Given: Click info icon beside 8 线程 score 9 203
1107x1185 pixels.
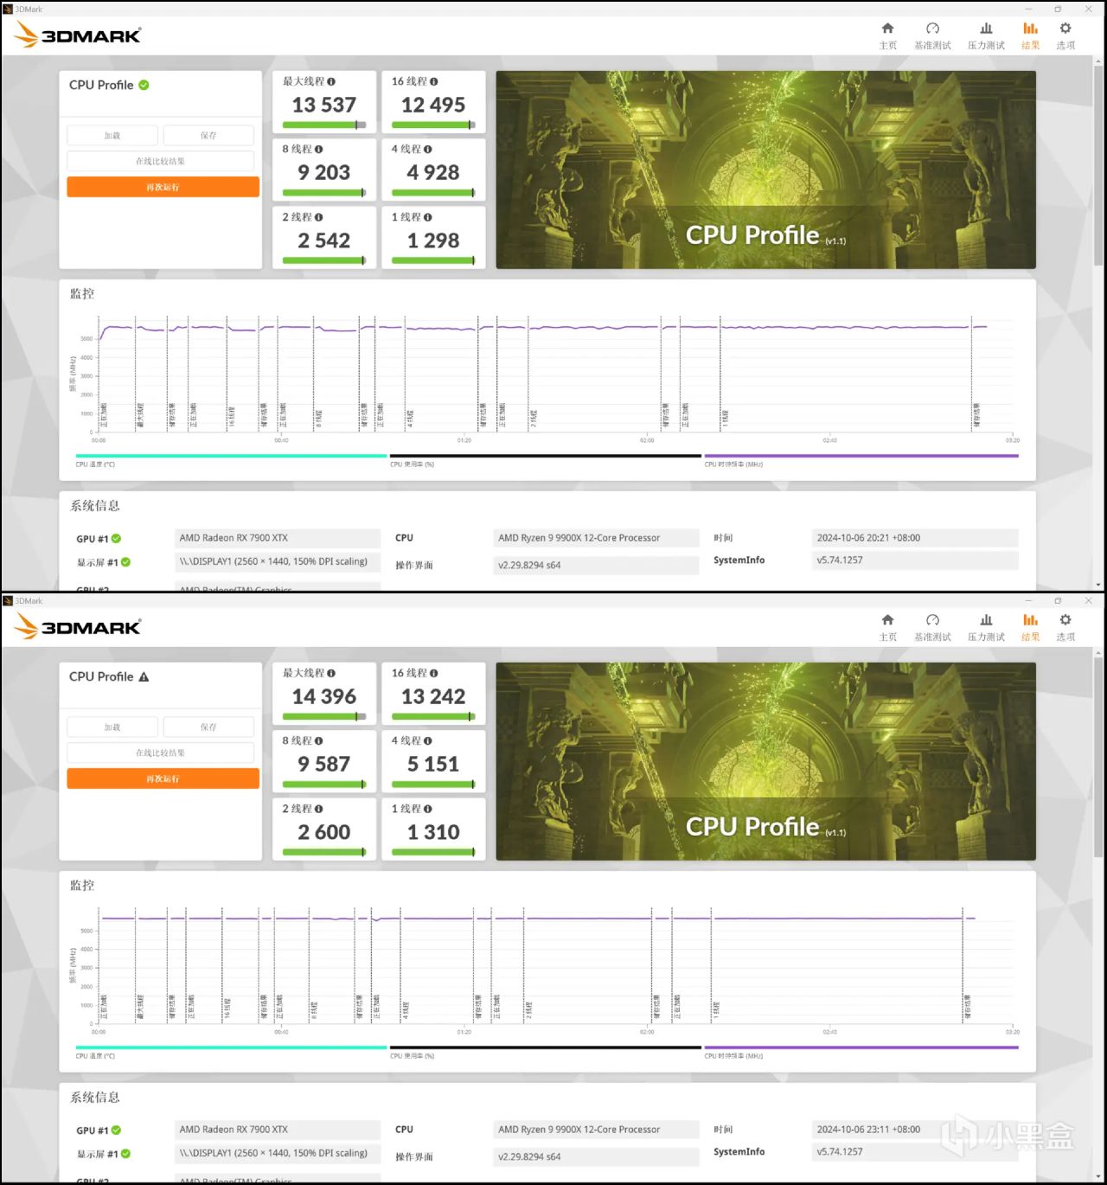Looking at the screenshot, I should pos(319,149).
